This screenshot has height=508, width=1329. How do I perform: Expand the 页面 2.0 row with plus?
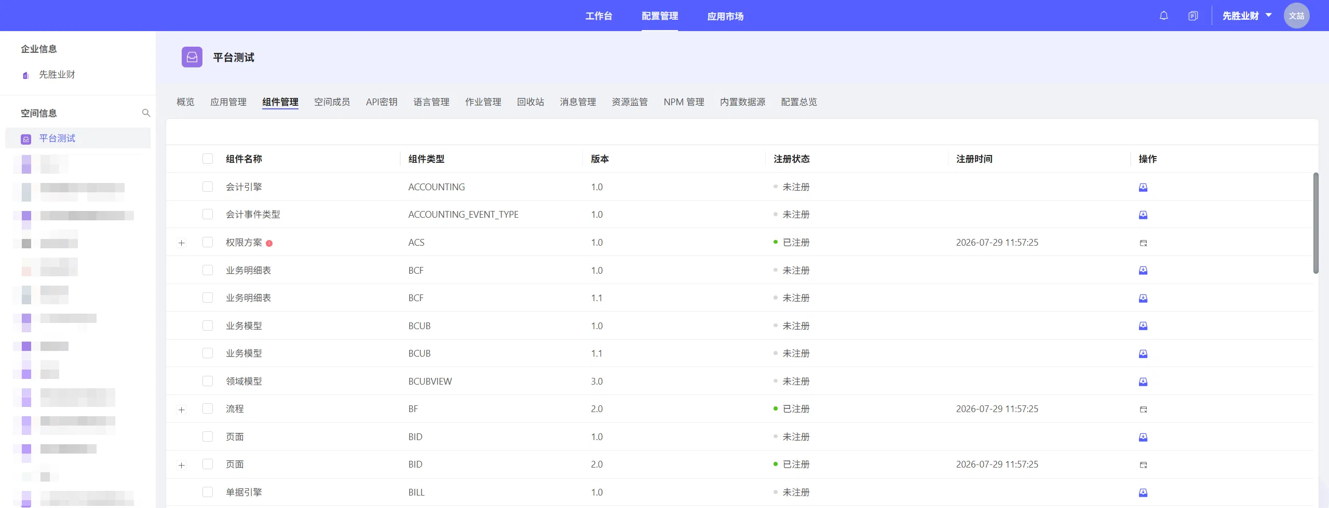(x=182, y=465)
